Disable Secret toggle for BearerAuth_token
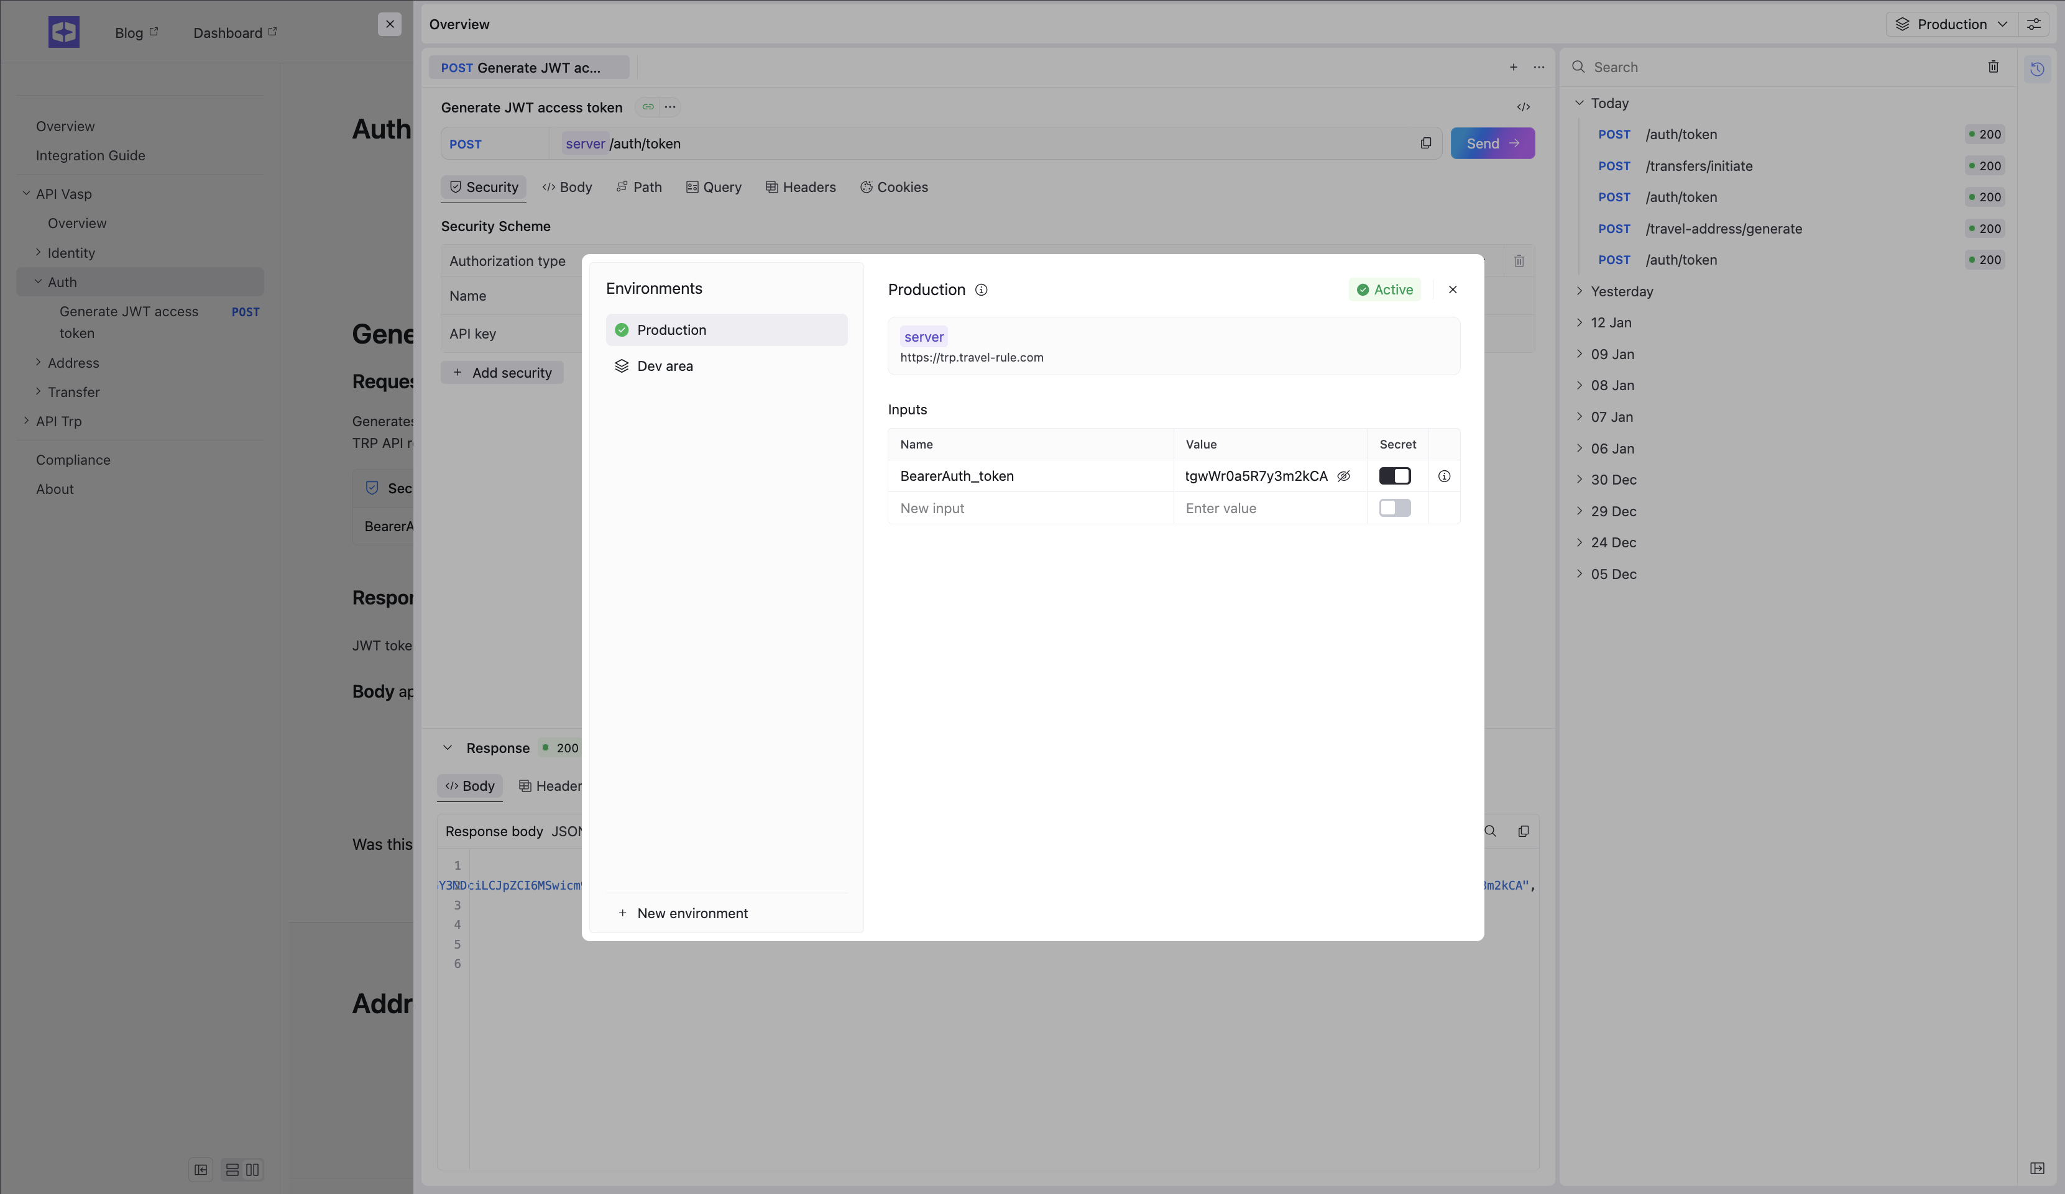The image size is (2065, 1194). (1395, 476)
